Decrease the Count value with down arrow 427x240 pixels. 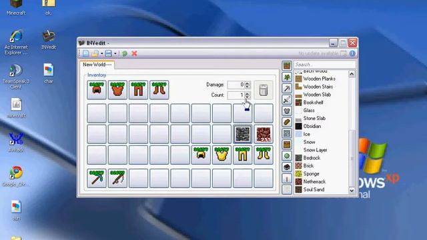(x=248, y=97)
